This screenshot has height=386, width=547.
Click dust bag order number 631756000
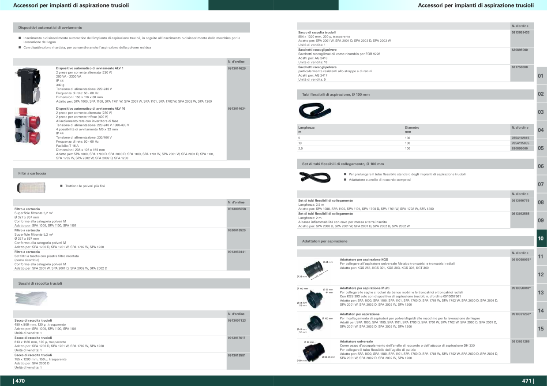(x=520, y=67)
